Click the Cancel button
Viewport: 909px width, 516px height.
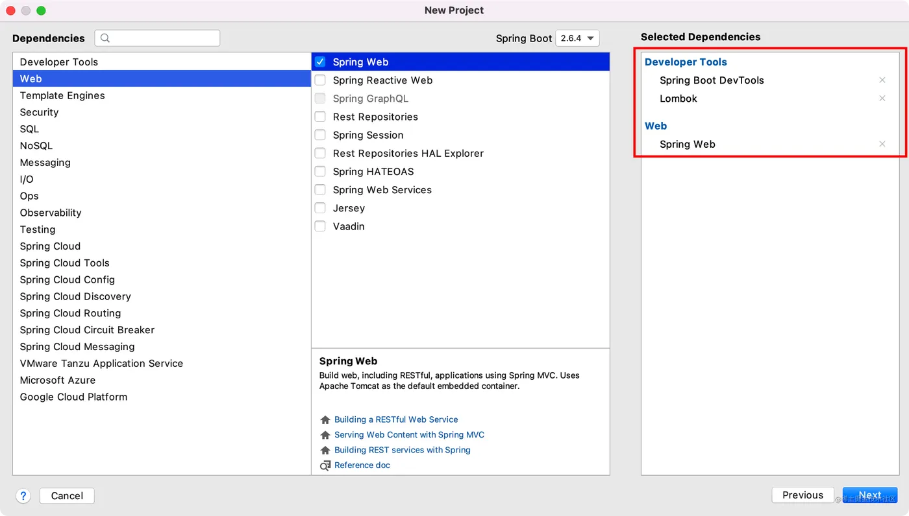click(x=67, y=496)
